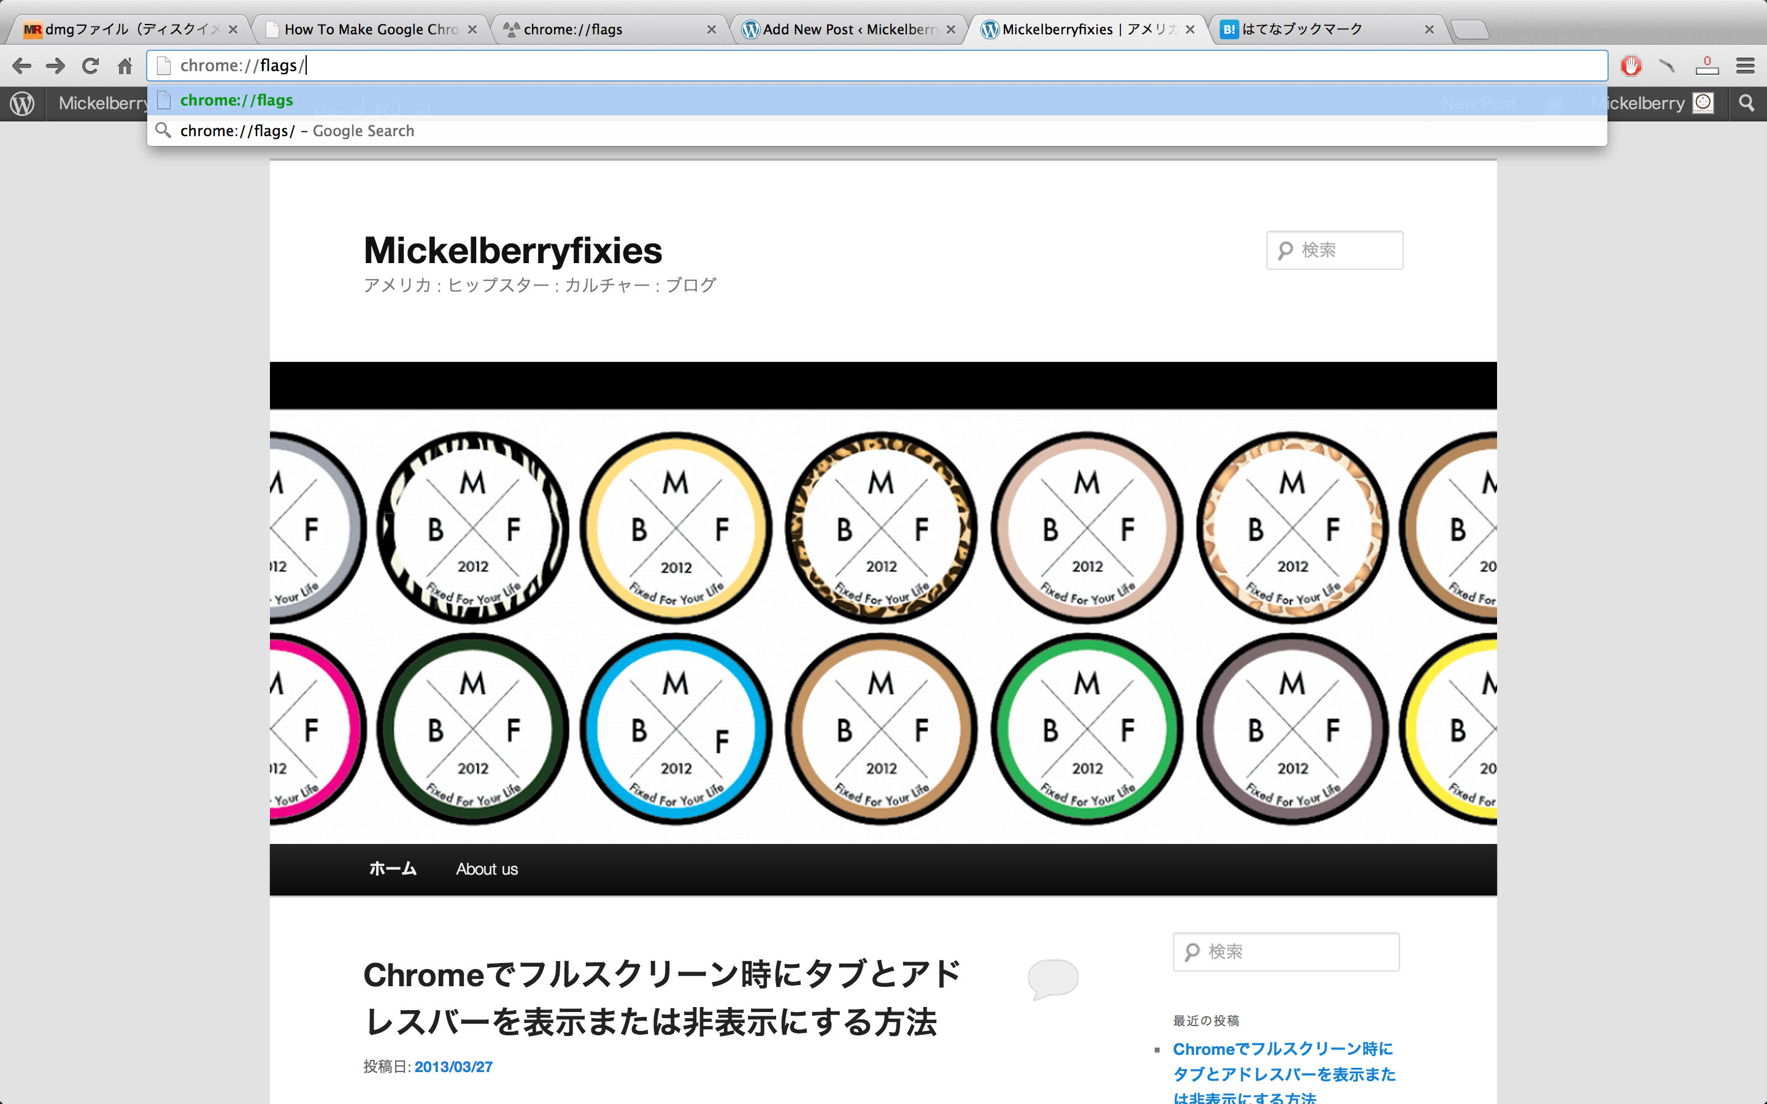The width and height of the screenshot is (1767, 1104).
Task: Close the How To Make Google Chrome tab
Action: pos(472,29)
